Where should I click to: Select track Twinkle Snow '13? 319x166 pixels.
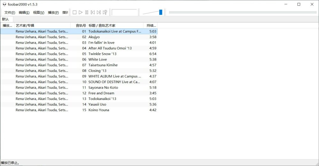coord(79,54)
